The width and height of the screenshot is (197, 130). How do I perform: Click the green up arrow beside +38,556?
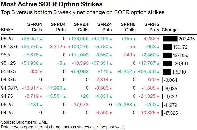pyautogui.click(x=158, y=72)
